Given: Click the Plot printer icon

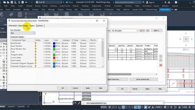Looking at the screenshot, I should click(23, 2).
